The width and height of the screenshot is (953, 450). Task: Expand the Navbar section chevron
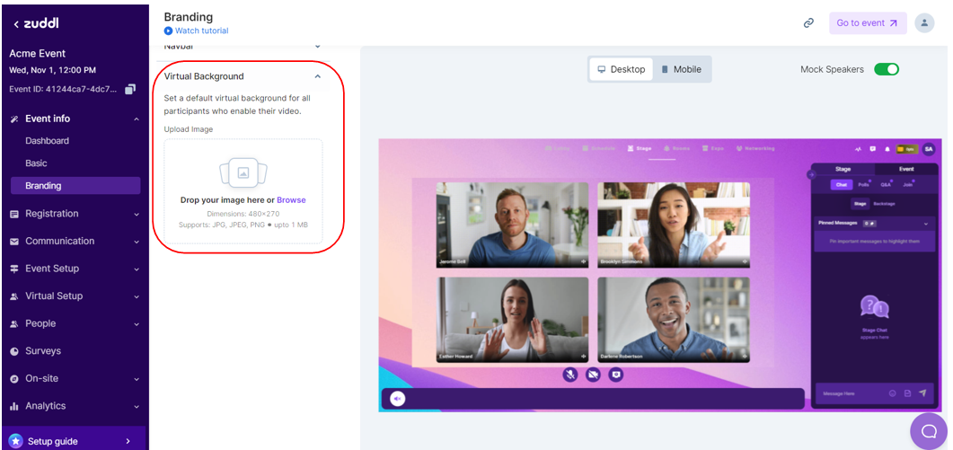click(317, 46)
